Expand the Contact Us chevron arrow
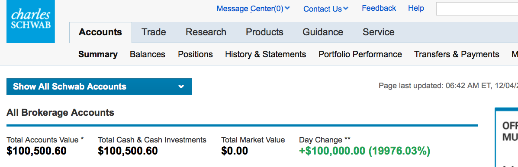The image size is (518, 167). pos(346,9)
